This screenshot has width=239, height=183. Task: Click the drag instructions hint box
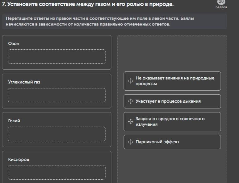point(115,21)
